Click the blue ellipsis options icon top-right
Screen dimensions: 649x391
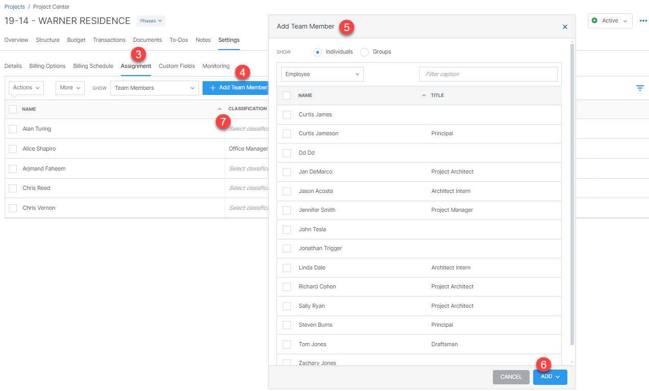click(x=643, y=20)
